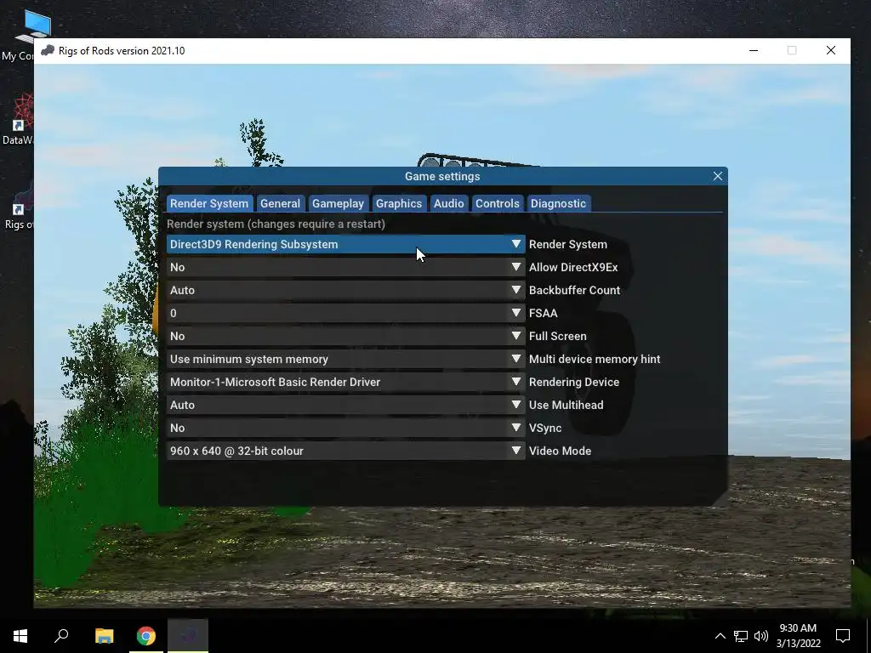The width and height of the screenshot is (871, 653).
Task: Open the taskbar clock and calendar
Action: click(x=798, y=636)
